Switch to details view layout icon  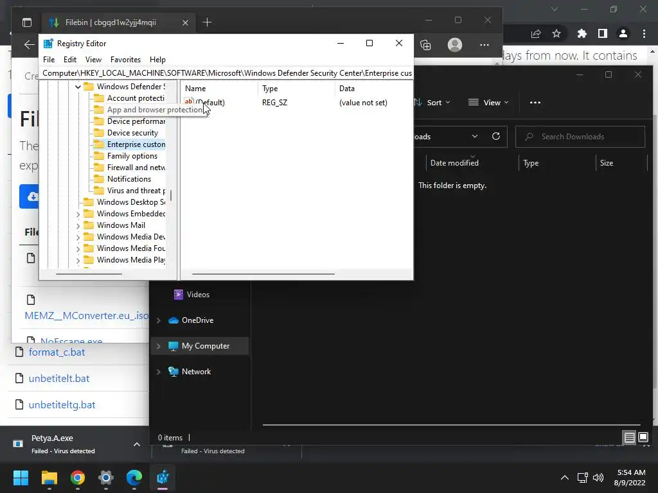pos(629,438)
